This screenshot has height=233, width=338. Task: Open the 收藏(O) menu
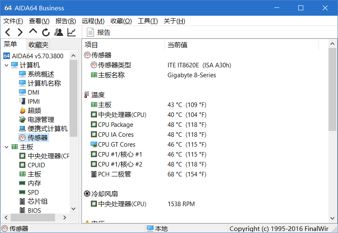tap(121, 21)
